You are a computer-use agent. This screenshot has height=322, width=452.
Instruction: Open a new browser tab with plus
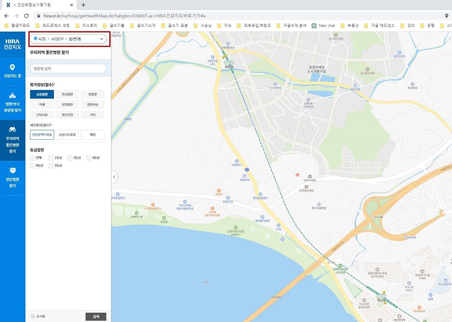click(83, 5)
